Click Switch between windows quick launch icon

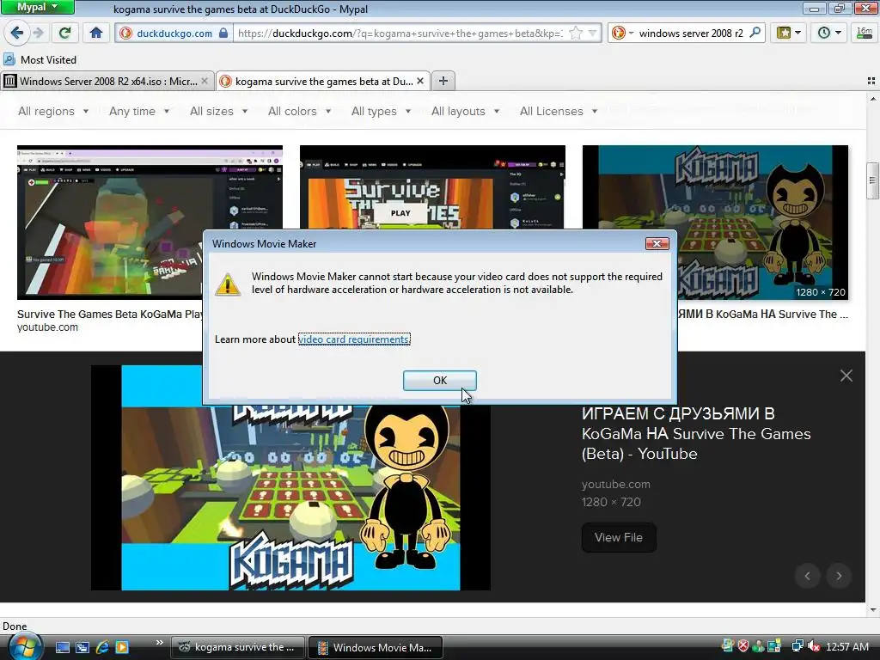[x=82, y=647]
